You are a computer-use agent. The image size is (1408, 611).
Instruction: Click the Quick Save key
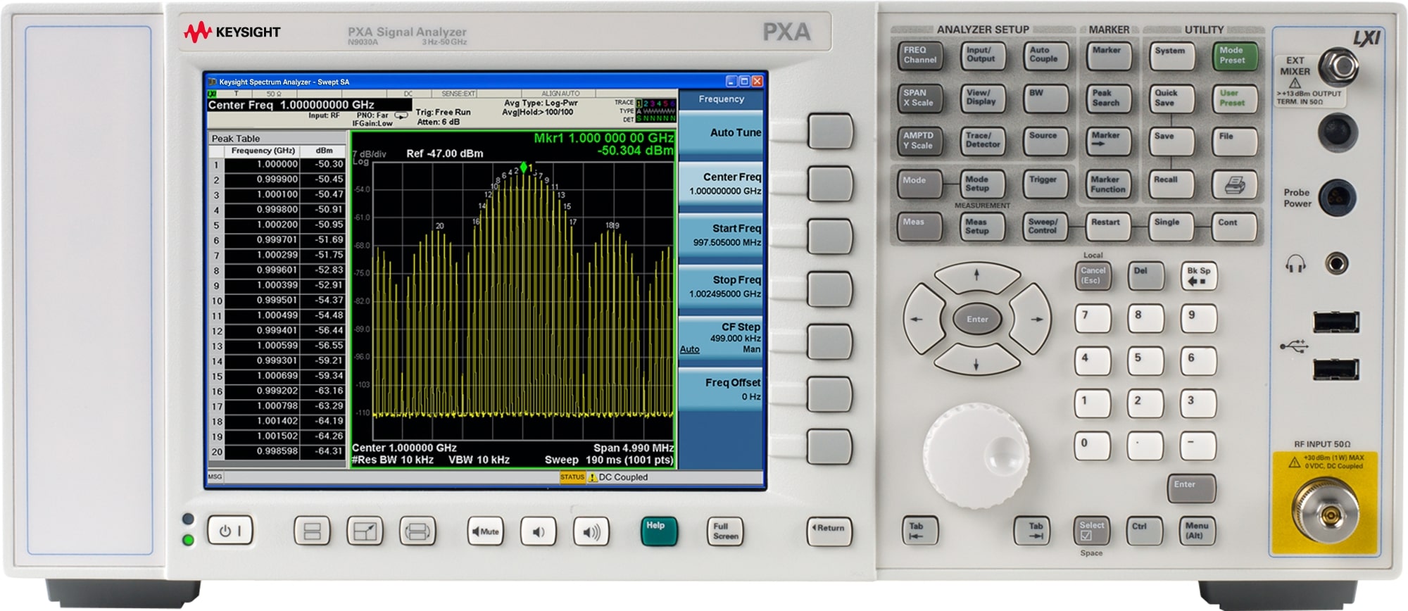1171,99
